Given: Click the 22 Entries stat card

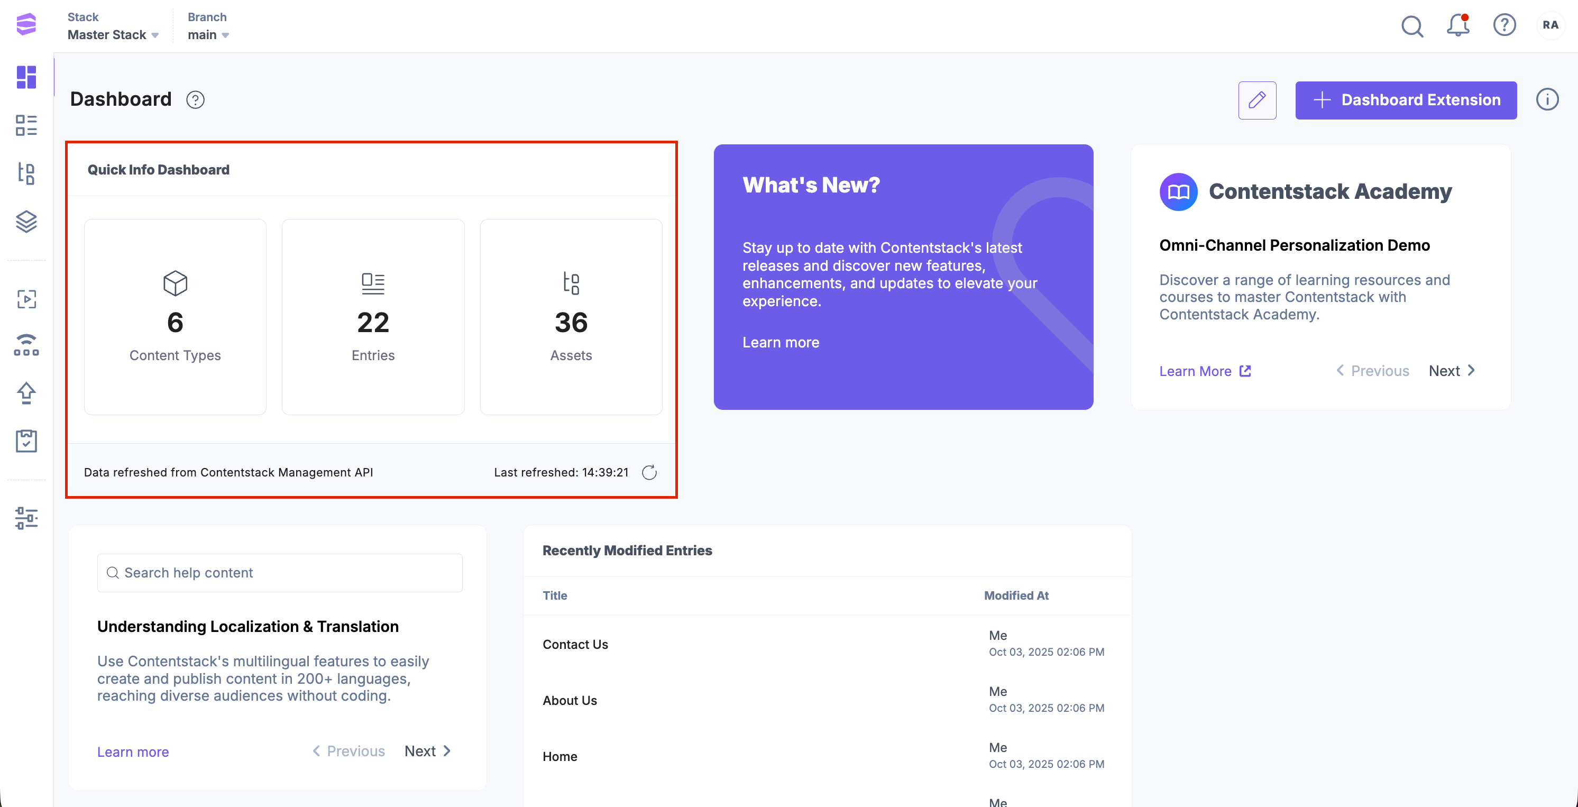Looking at the screenshot, I should pyautogui.click(x=373, y=317).
